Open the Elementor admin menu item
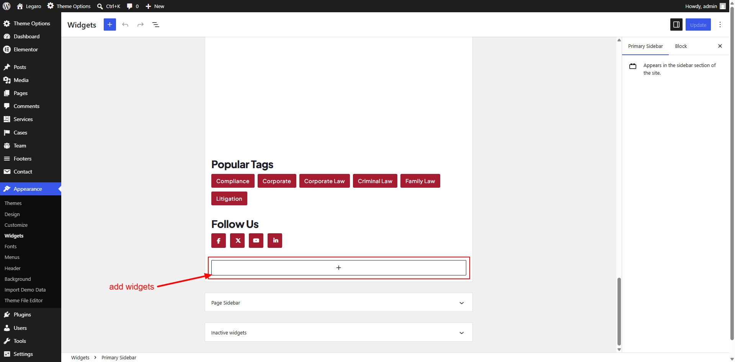This screenshot has width=735, height=362. tap(26, 49)
